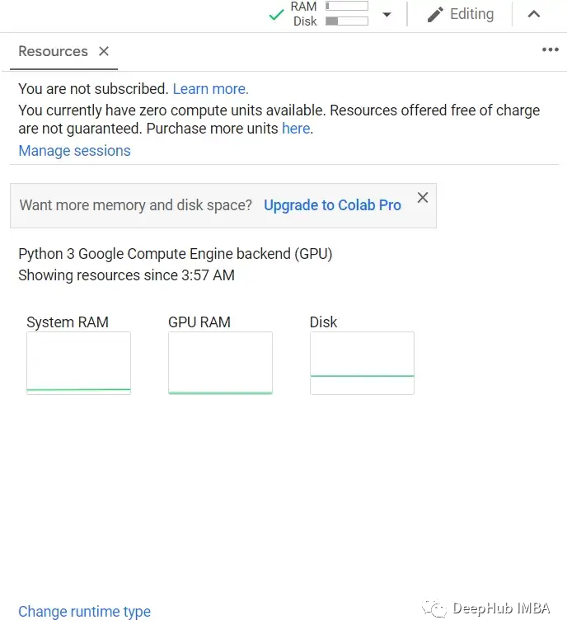Viewport: 567px width, 634px height.
Task: Click the System RAM usage graph
Action: [x=78, y=363]
